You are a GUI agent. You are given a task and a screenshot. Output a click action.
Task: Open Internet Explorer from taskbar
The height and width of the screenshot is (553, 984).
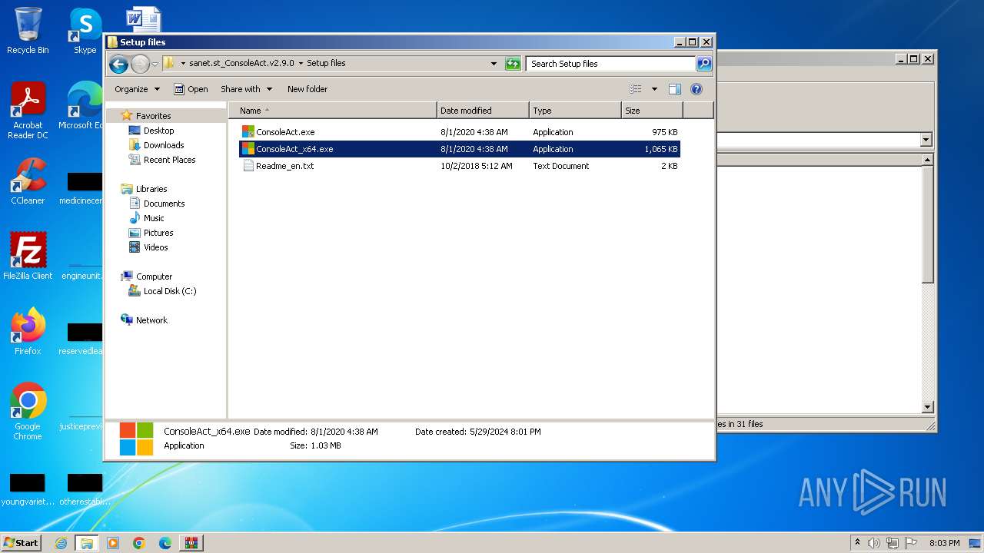pos(61,543)
